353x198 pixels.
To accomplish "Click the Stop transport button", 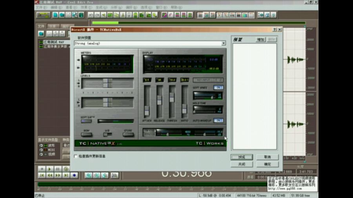I will (42, 169).
